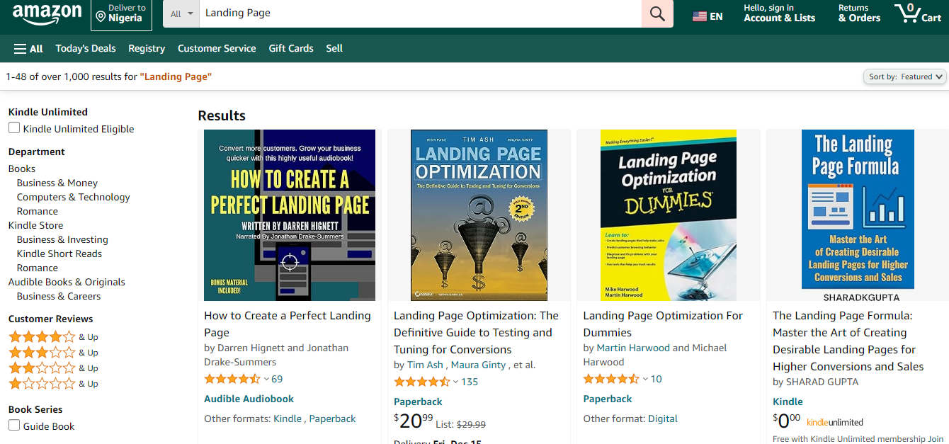Open Landing Page Optimization For Dummies cover
This screenshot has height=444, width=949.
pyautogui.click(x=669, y=215)
